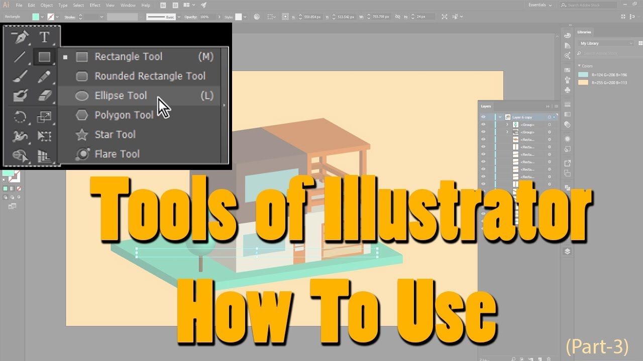Open the Layers panel options menu icon

(x=555, y=106)
